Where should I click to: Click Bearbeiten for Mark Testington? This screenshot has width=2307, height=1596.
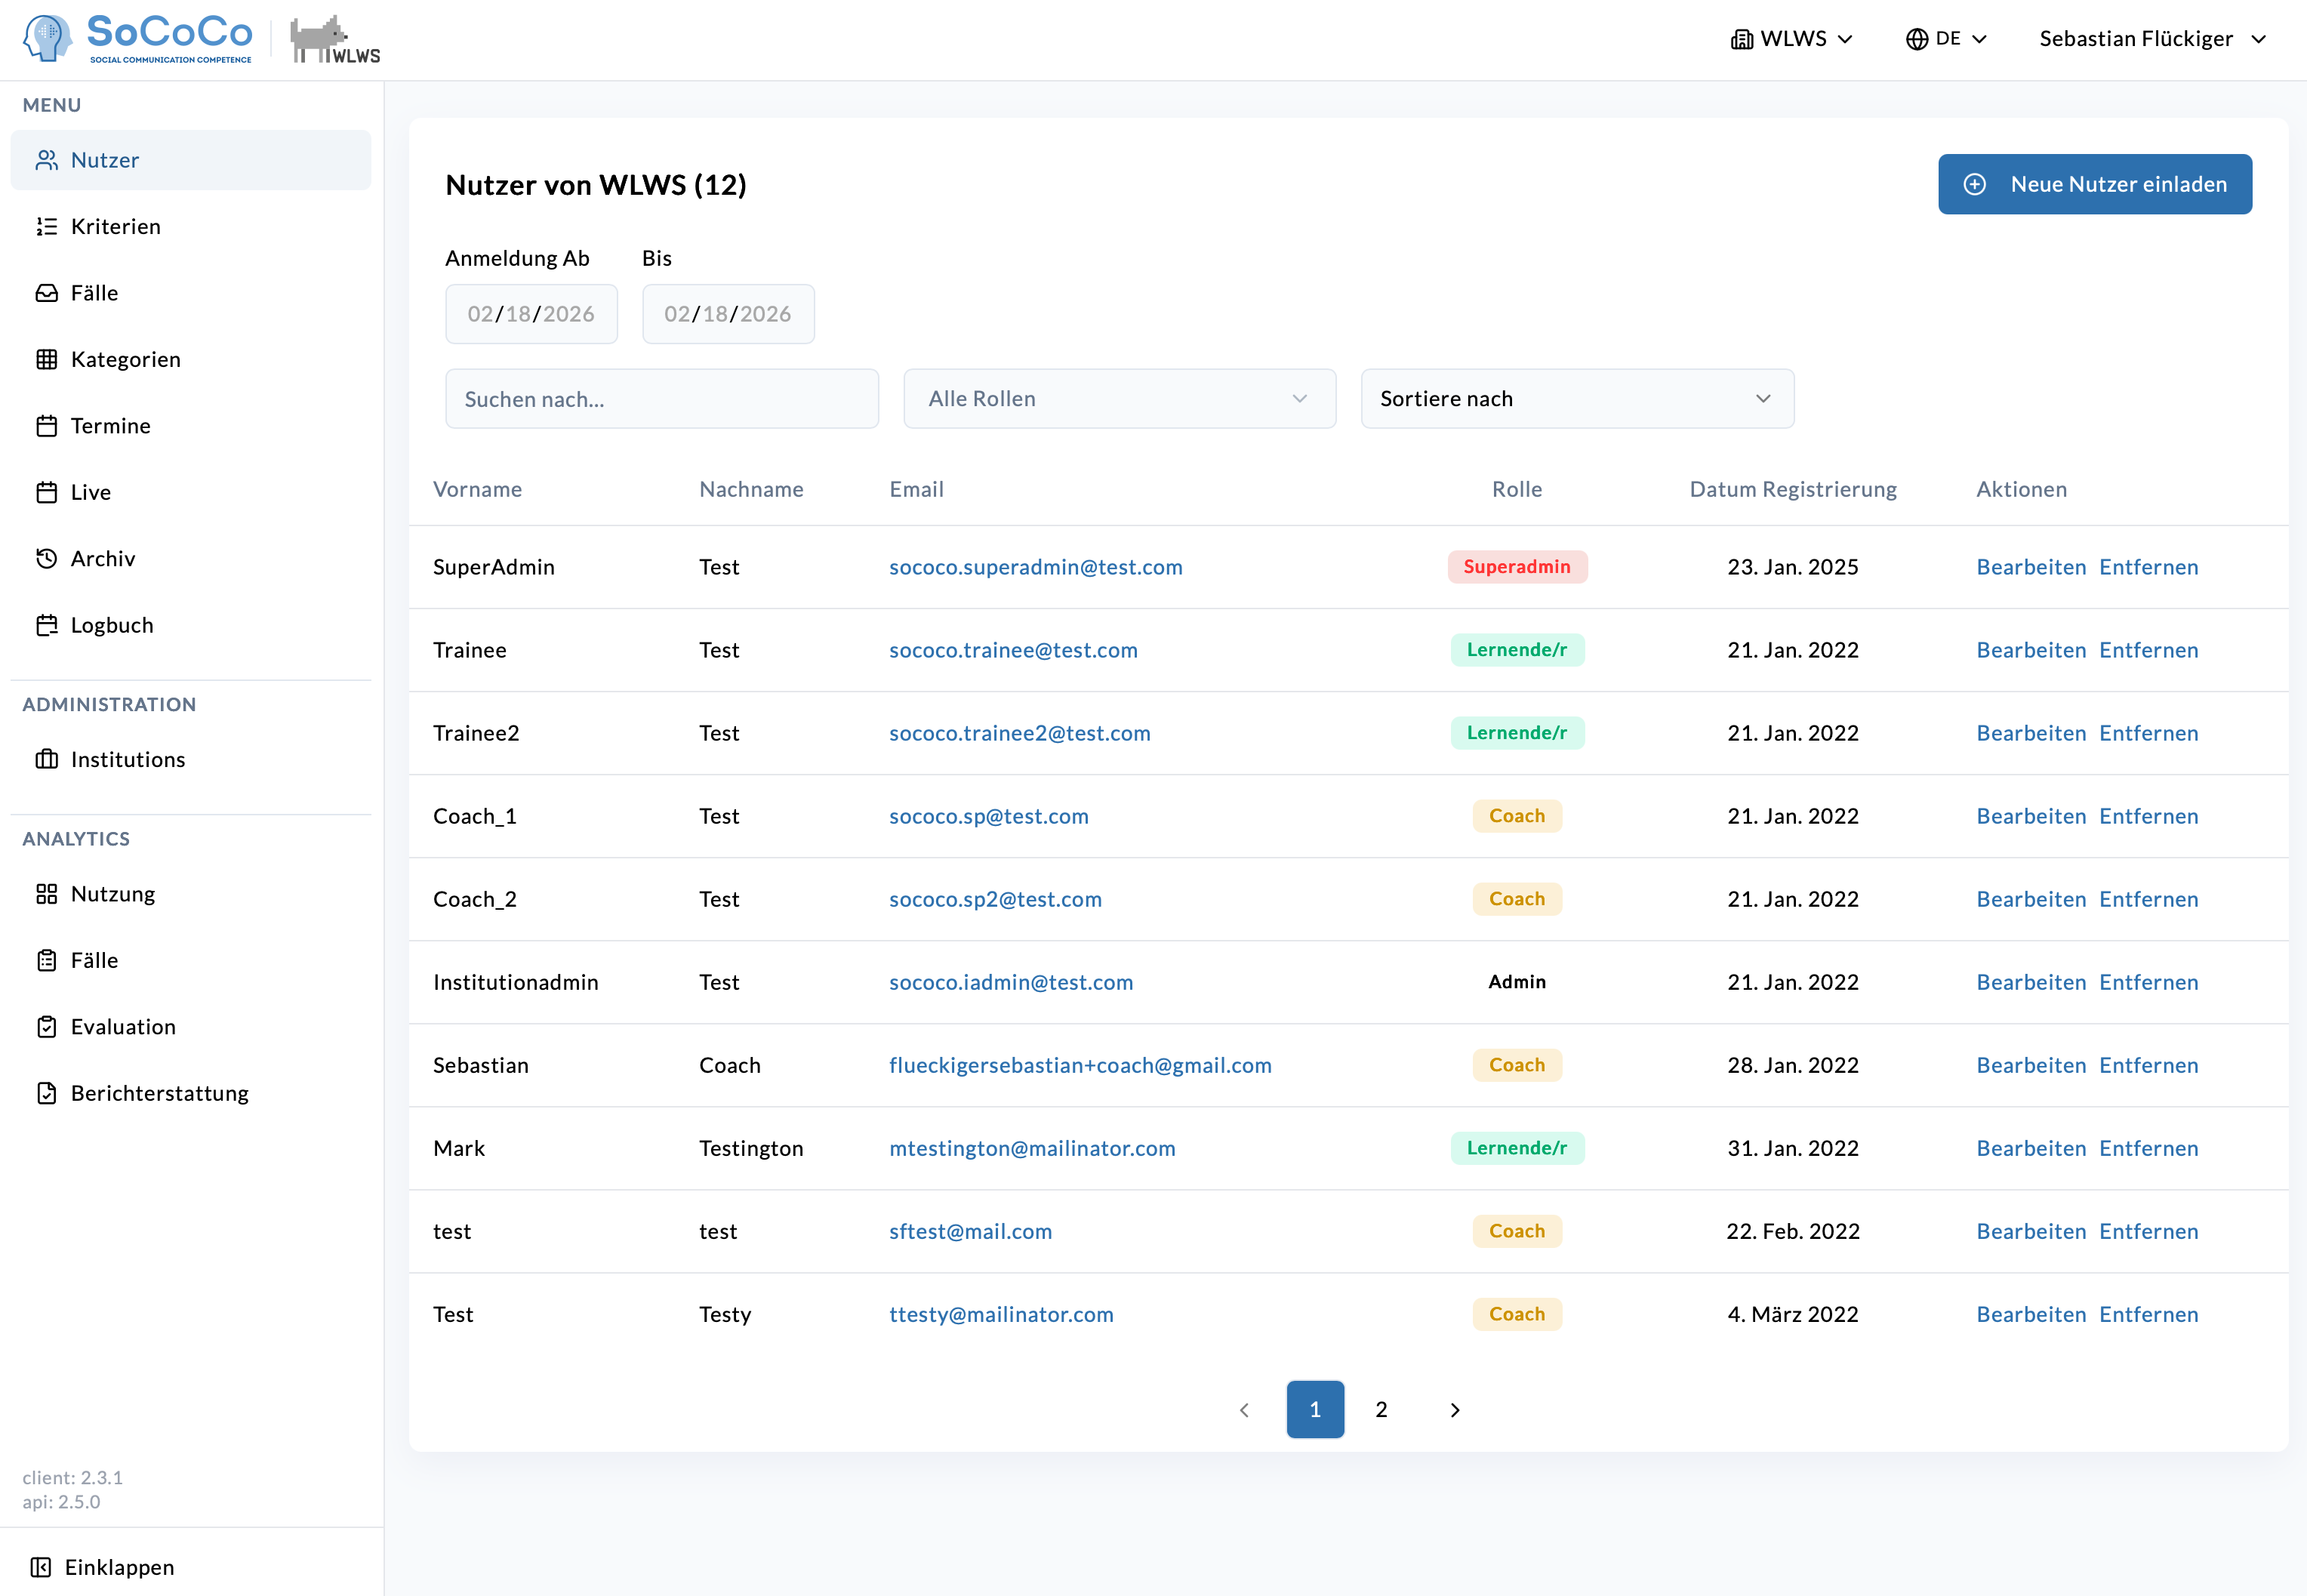pos(2030,1148)
